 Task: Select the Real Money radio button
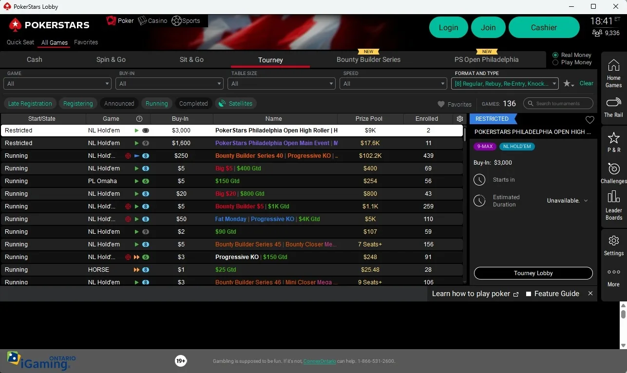click(x=556, y=55)
